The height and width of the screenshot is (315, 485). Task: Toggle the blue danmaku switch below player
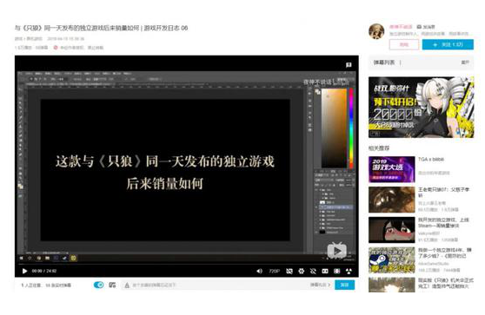[99, 285]
